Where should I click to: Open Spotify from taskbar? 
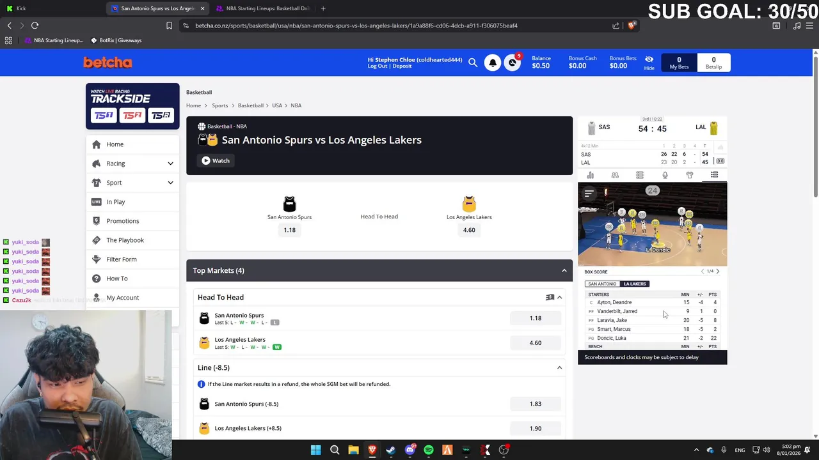pyautogui.click(x=429, y=450)
